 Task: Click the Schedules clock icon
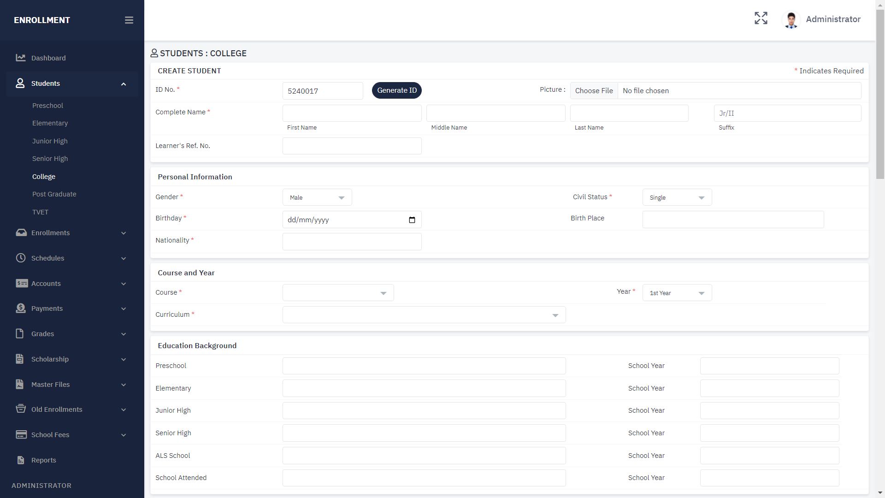tap(21, 258)
